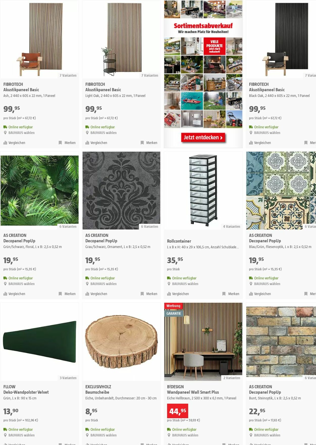Show 2 Varianten of Wandpaneel Wall Smart Plus
The image size is (316, 445).
click(x=232, y=378)
